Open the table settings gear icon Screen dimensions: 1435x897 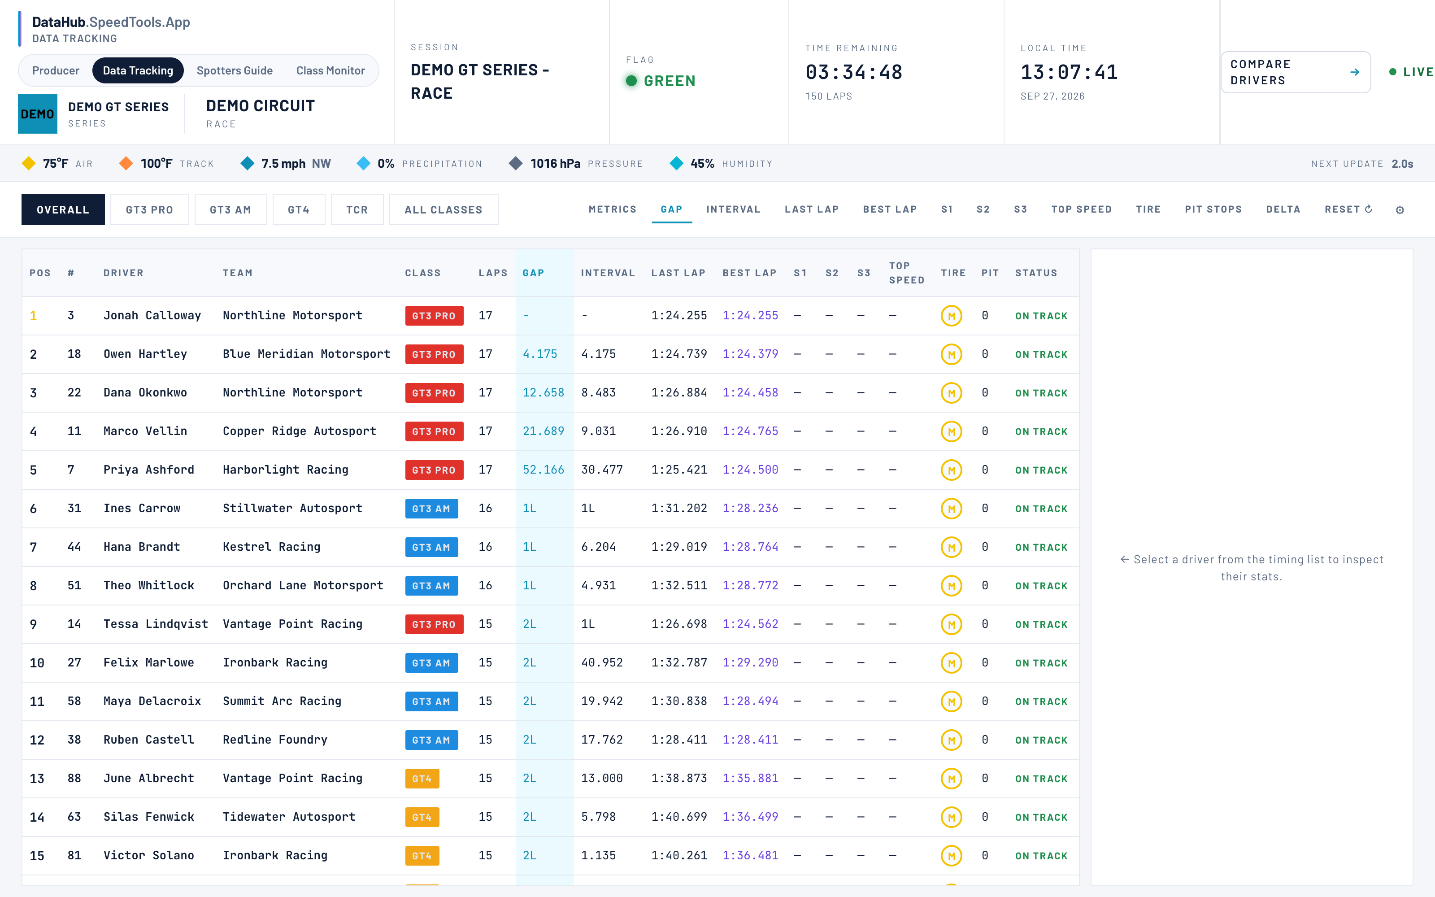point(1400,210)
